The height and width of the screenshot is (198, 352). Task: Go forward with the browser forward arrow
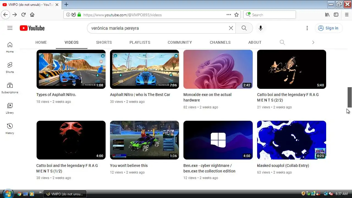coord(15,15)
